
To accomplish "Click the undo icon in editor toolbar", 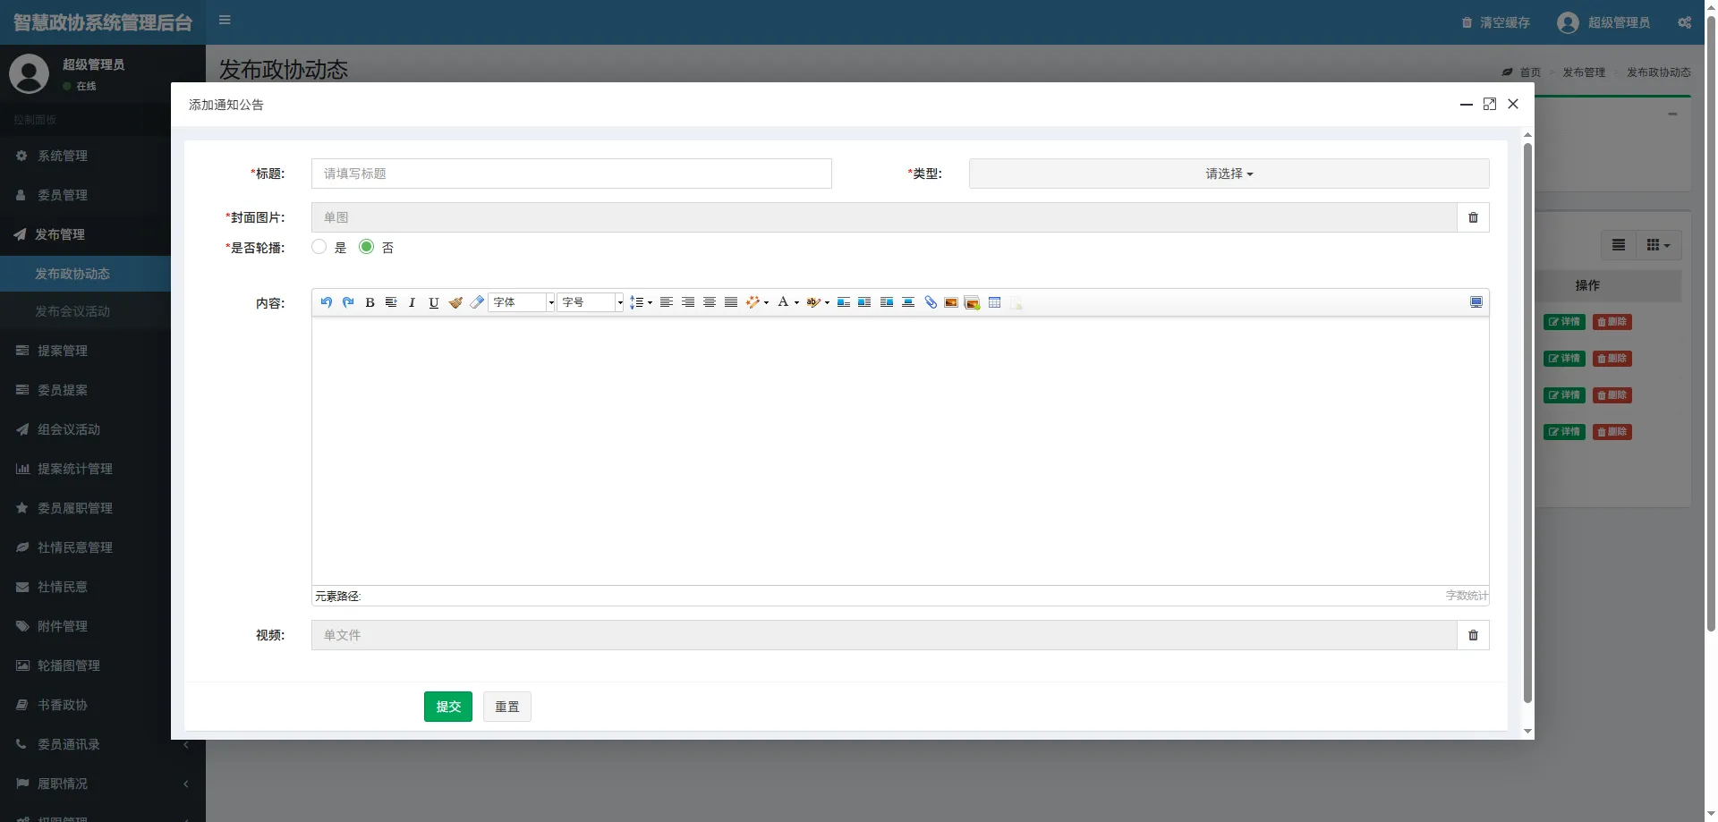I will tap(327, 302).
